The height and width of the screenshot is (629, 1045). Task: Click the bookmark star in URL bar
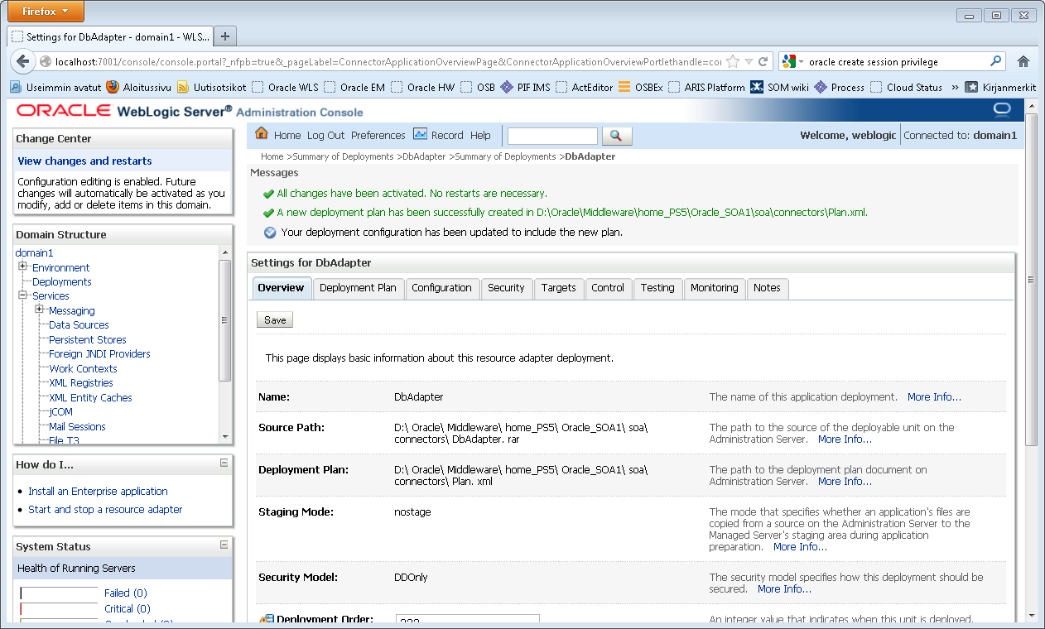[733, 61]
